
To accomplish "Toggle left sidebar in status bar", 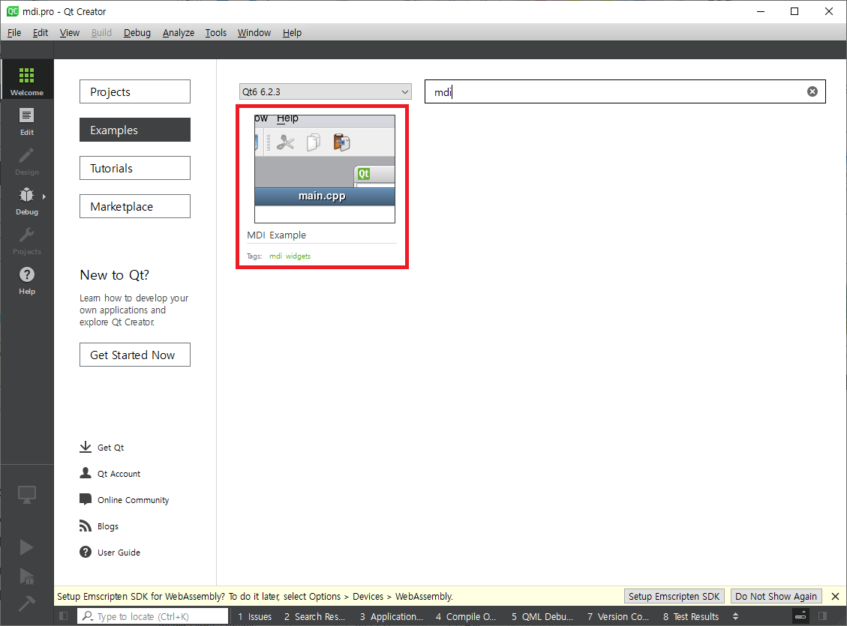I will (63, 616).
